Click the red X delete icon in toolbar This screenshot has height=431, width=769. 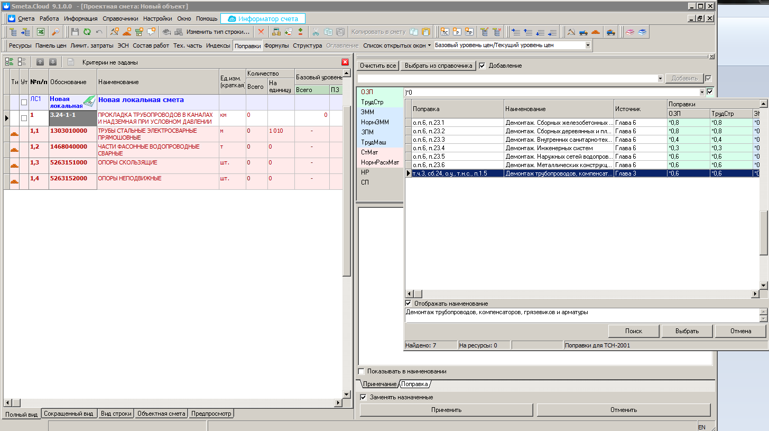[x=261, y=32]
